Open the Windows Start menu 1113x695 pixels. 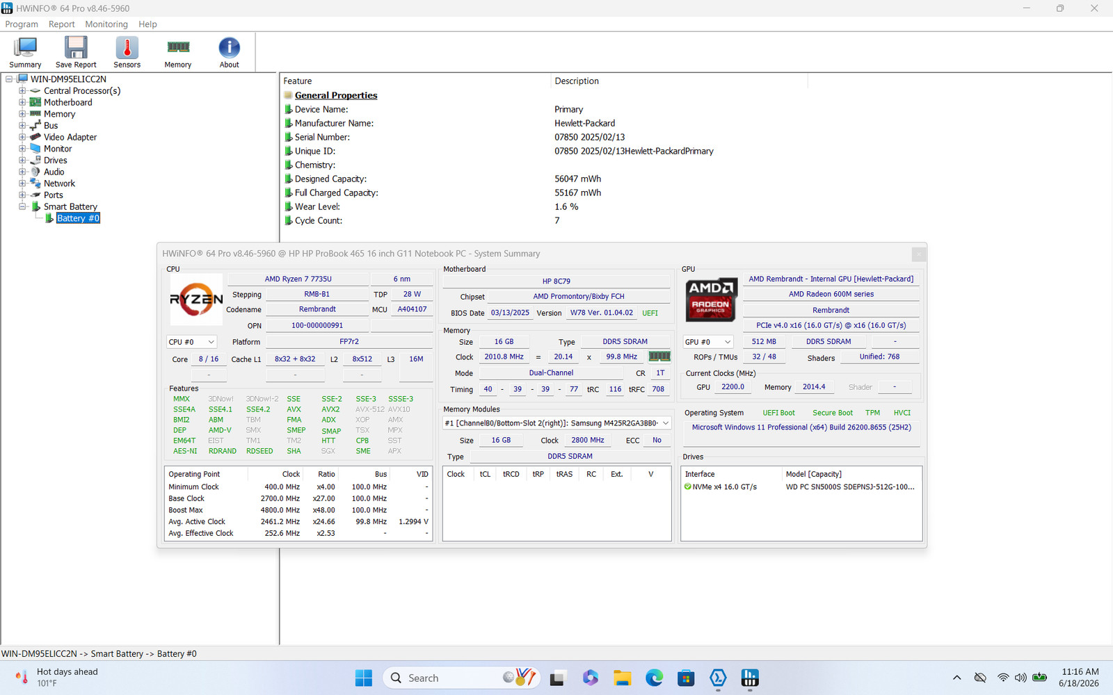363,678
